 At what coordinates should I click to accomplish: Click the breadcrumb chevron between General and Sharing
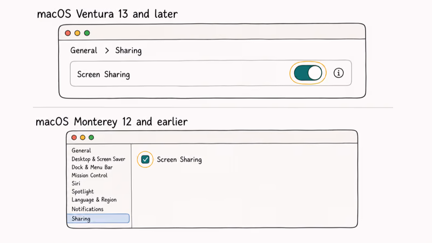coord(107,51)
